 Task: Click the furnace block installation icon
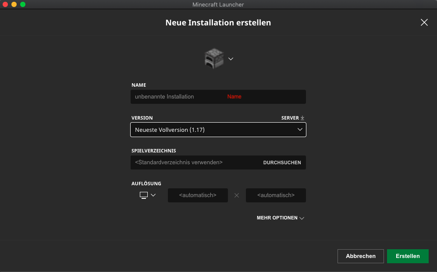click(214, 58)
